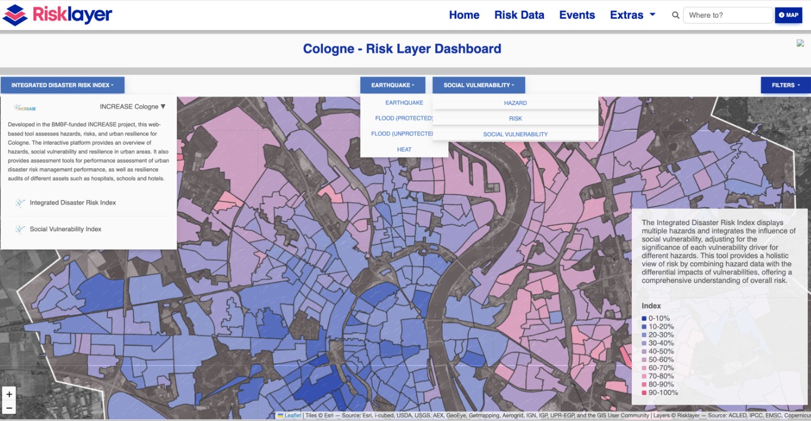
Task: Choose Risk in the layer menu
Action: tap(515, 118)
